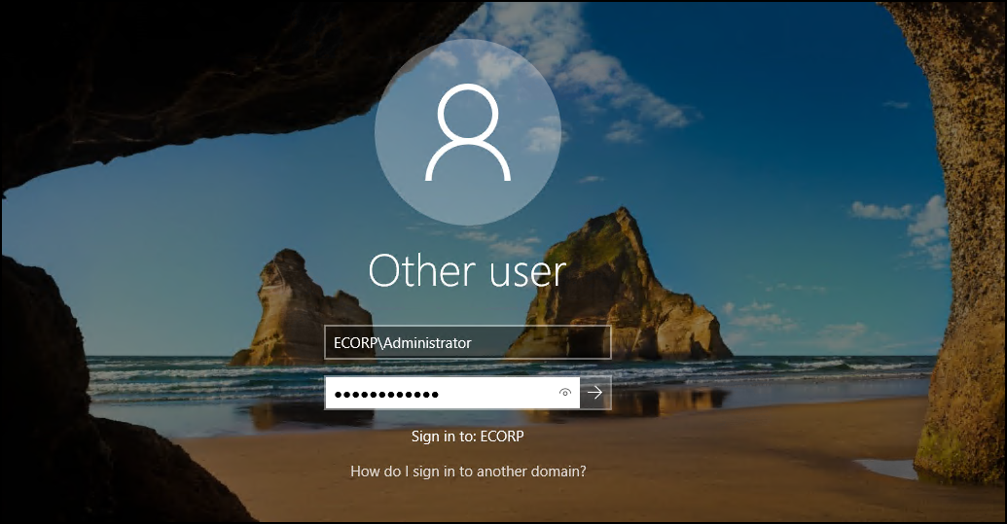
Task: Submit sign-in with the arrow button
Action: point(595,393)
